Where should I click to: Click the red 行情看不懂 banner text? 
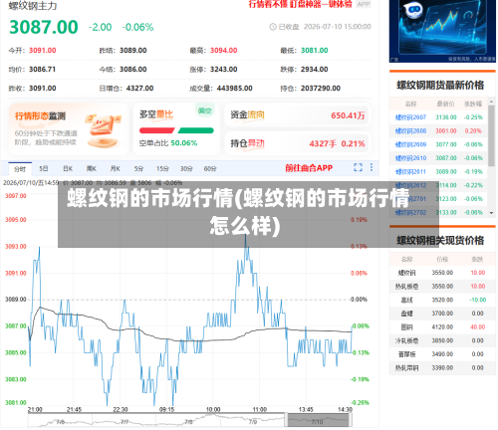point(300,4)
